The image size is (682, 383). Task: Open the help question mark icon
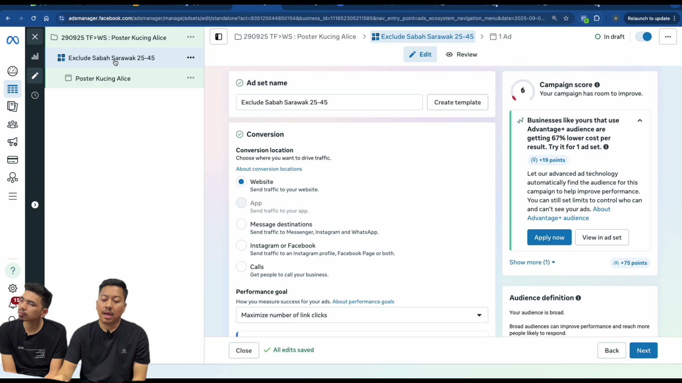[12, 271]
